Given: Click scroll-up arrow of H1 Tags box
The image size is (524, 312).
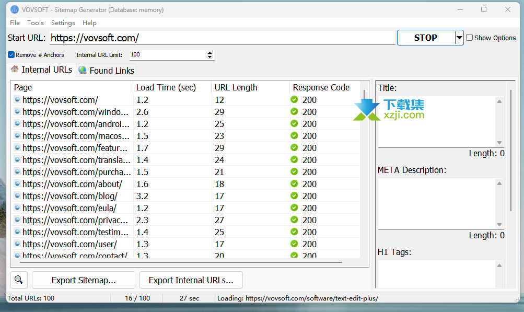Looking at the screenshot, I should pos(499,265).
